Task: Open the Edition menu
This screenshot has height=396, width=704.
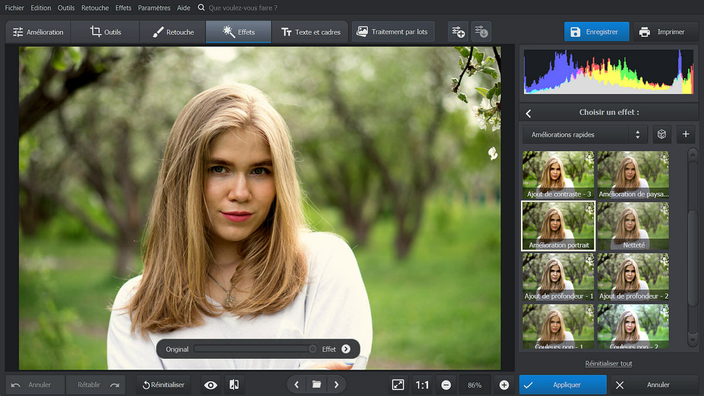Action: coord(41,8)
